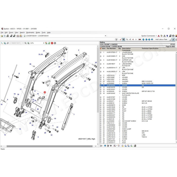The width and height of the screenshot is (177, 177).
Task: Open the R60011817 image selector dropdown
Action: click(x=23, y=43)
